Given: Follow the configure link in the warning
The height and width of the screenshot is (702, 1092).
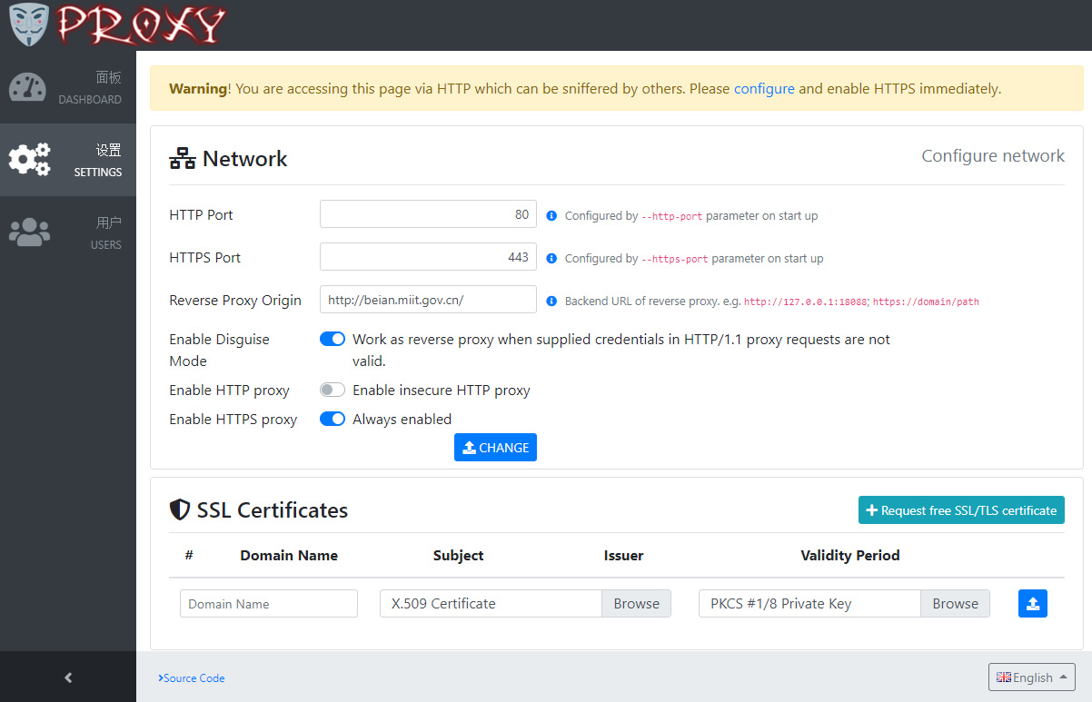Looking at the screenshot, I should click(x=764, y=89).
